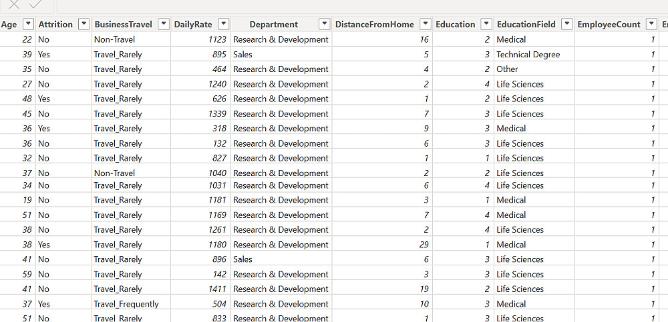Open the DistanceFromHome filter dropdown
668x322 pixels.
[x=425, y=25]
